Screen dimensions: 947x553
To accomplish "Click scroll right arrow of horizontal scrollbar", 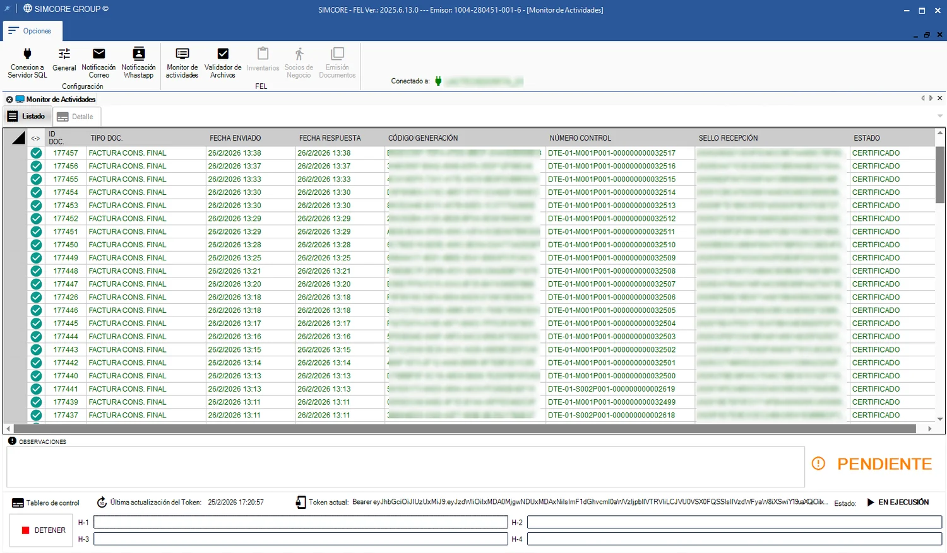I will point(929,429).
